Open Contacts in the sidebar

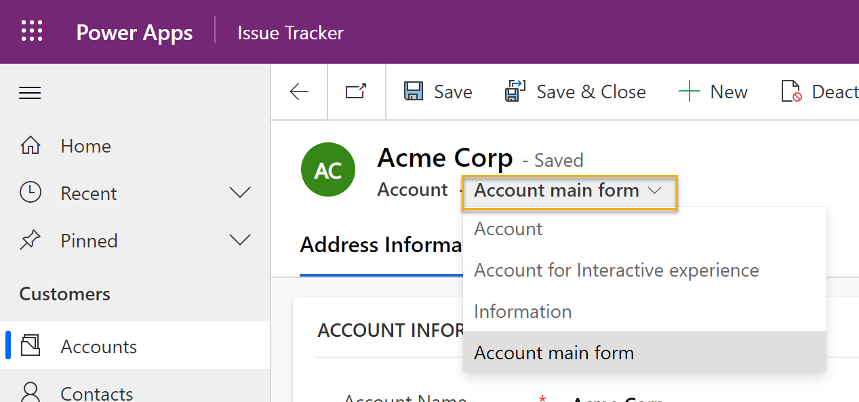pyautogui.click(x=96, y=393)
